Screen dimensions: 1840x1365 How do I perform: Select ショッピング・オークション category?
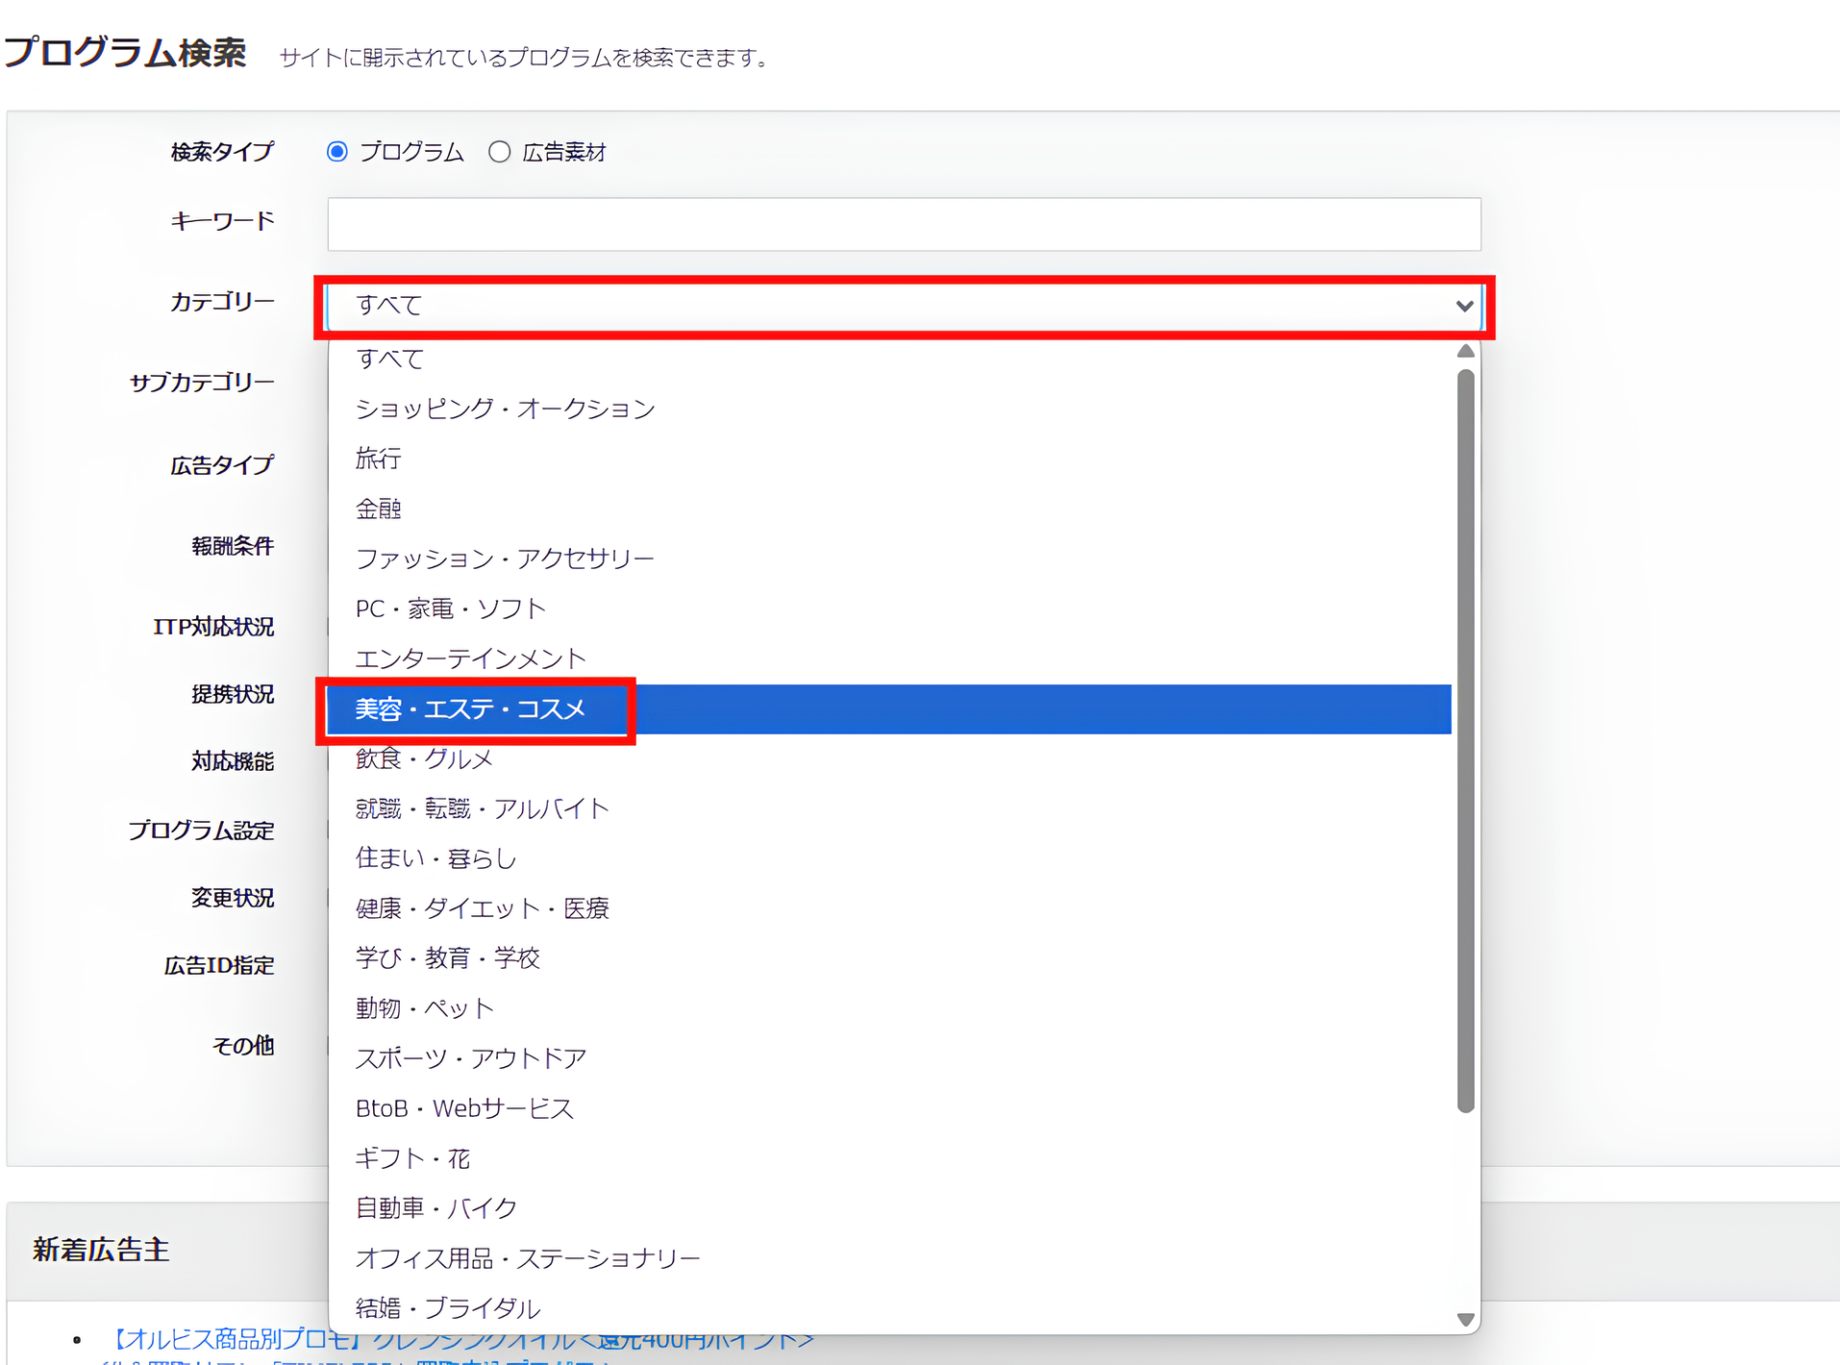pyautogui.click(x=504, y=409)
